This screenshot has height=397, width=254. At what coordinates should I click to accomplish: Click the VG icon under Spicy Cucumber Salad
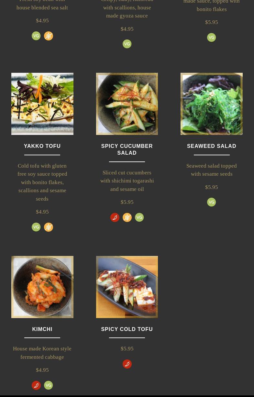pos(139,217)
